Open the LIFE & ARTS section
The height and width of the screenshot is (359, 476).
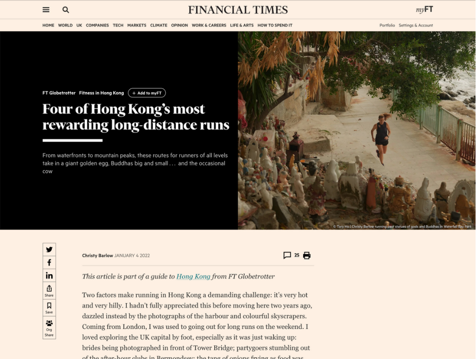[242, 25]
